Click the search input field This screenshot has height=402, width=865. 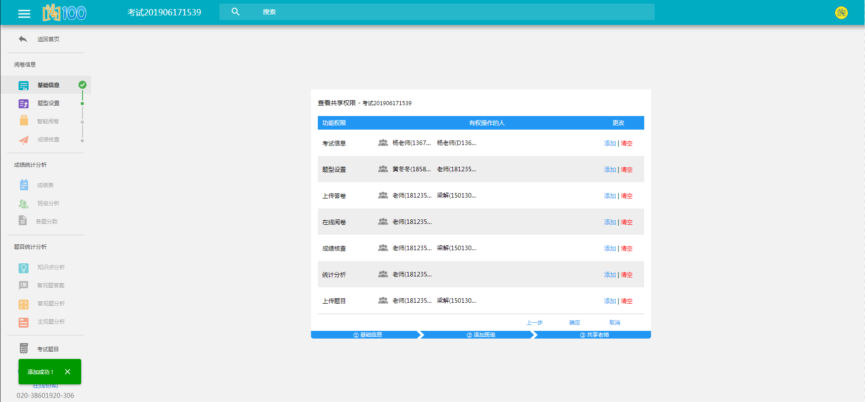point(453,12)
